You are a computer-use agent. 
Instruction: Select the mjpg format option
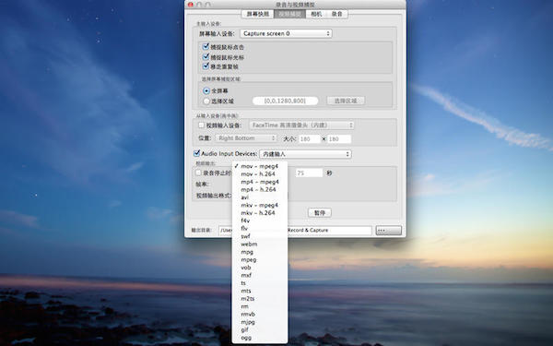click(x=260, y=322)
